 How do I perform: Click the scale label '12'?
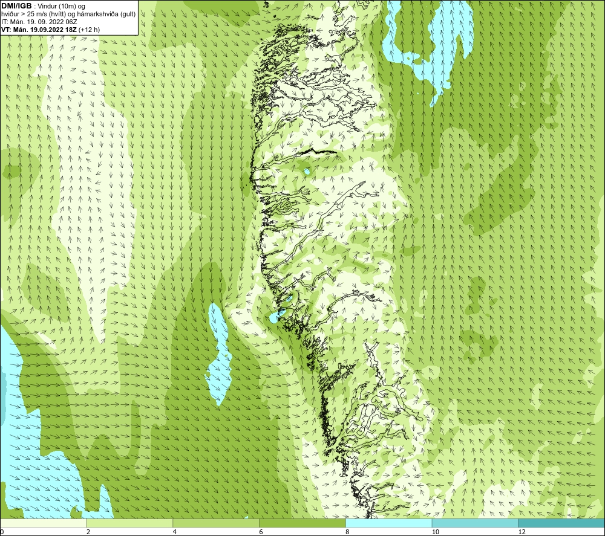(522, 532)
